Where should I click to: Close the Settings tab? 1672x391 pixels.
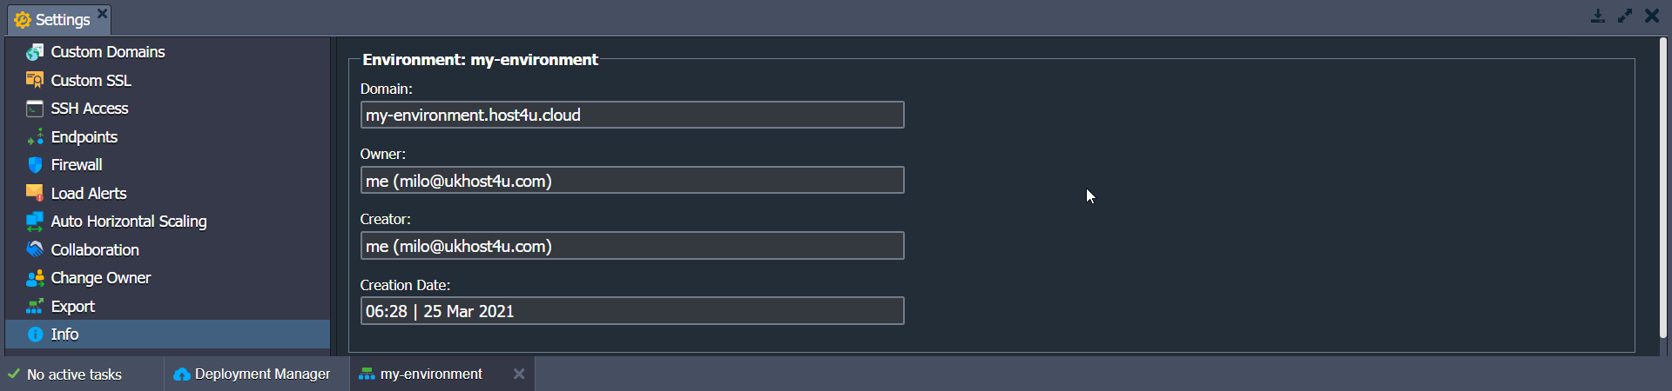pyautogui.click(x=102, y=13)
